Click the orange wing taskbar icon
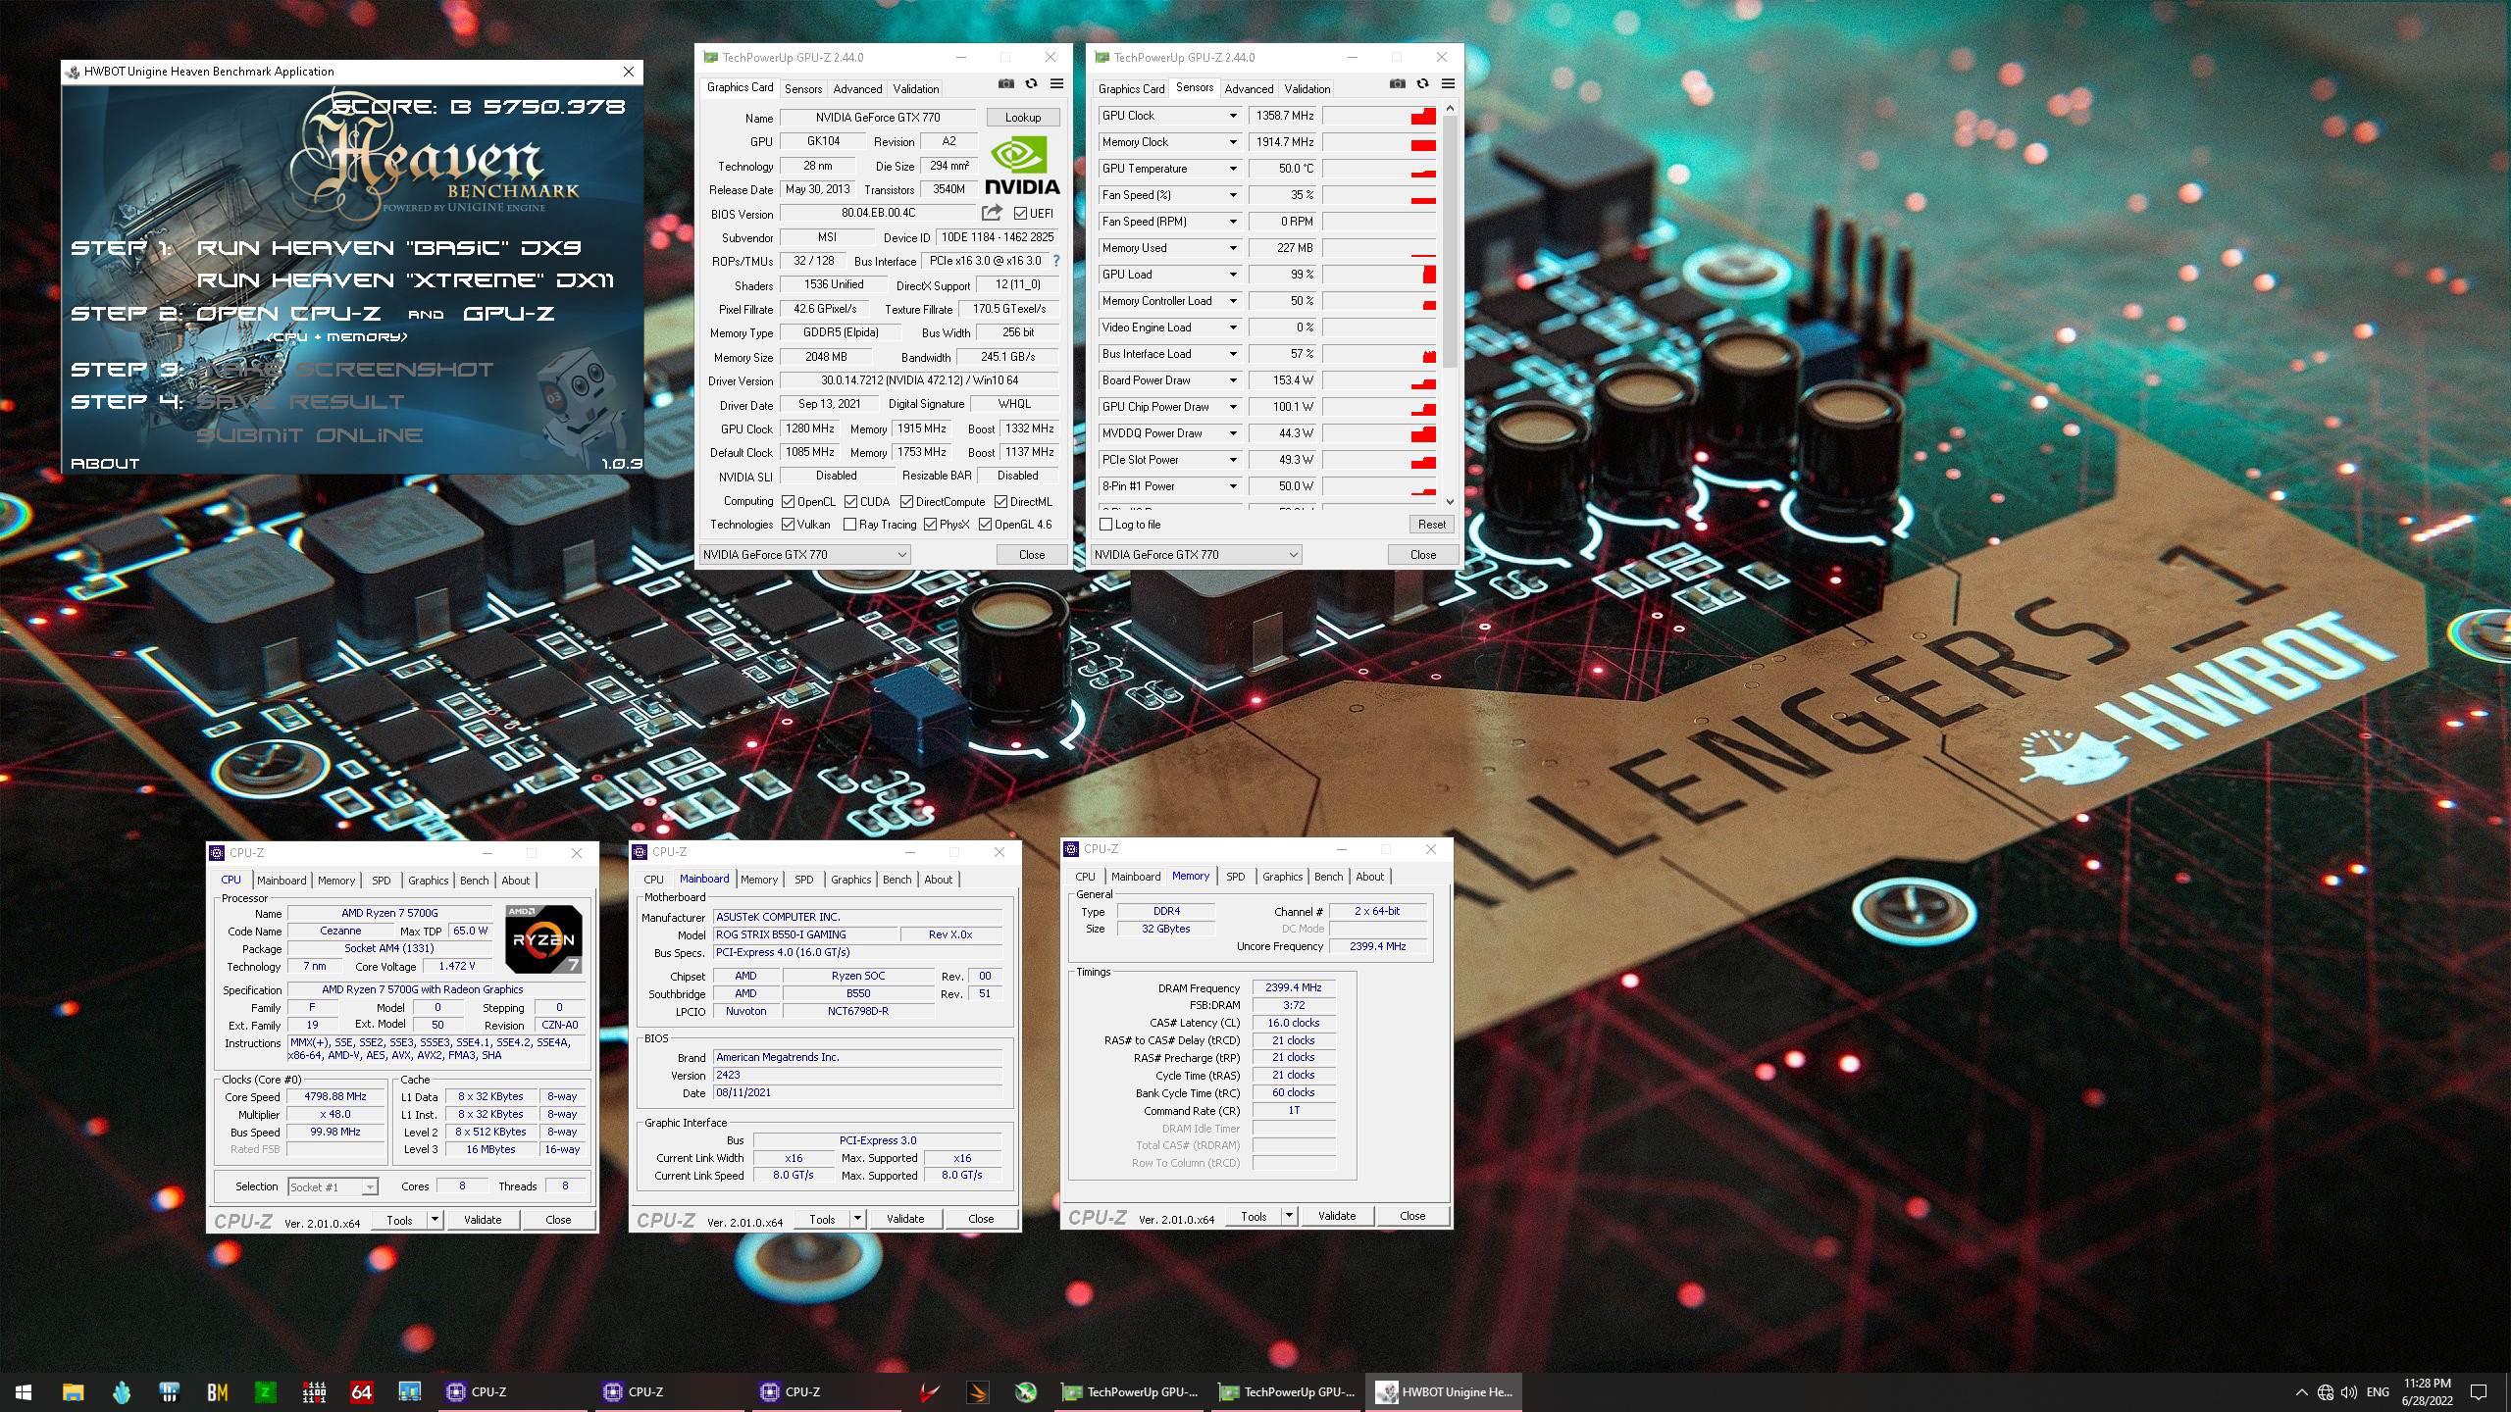 point(977,1391)
